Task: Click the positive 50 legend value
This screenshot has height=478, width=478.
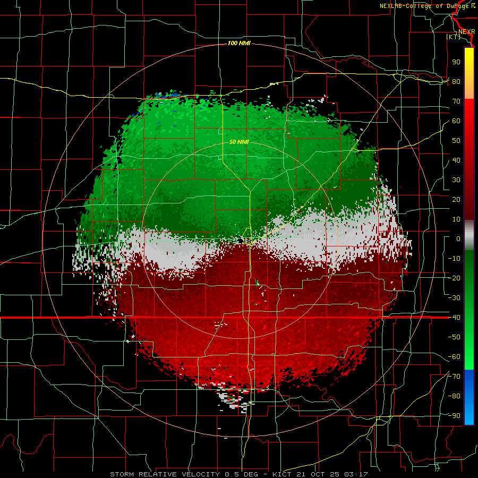Action: click(456, 141)
